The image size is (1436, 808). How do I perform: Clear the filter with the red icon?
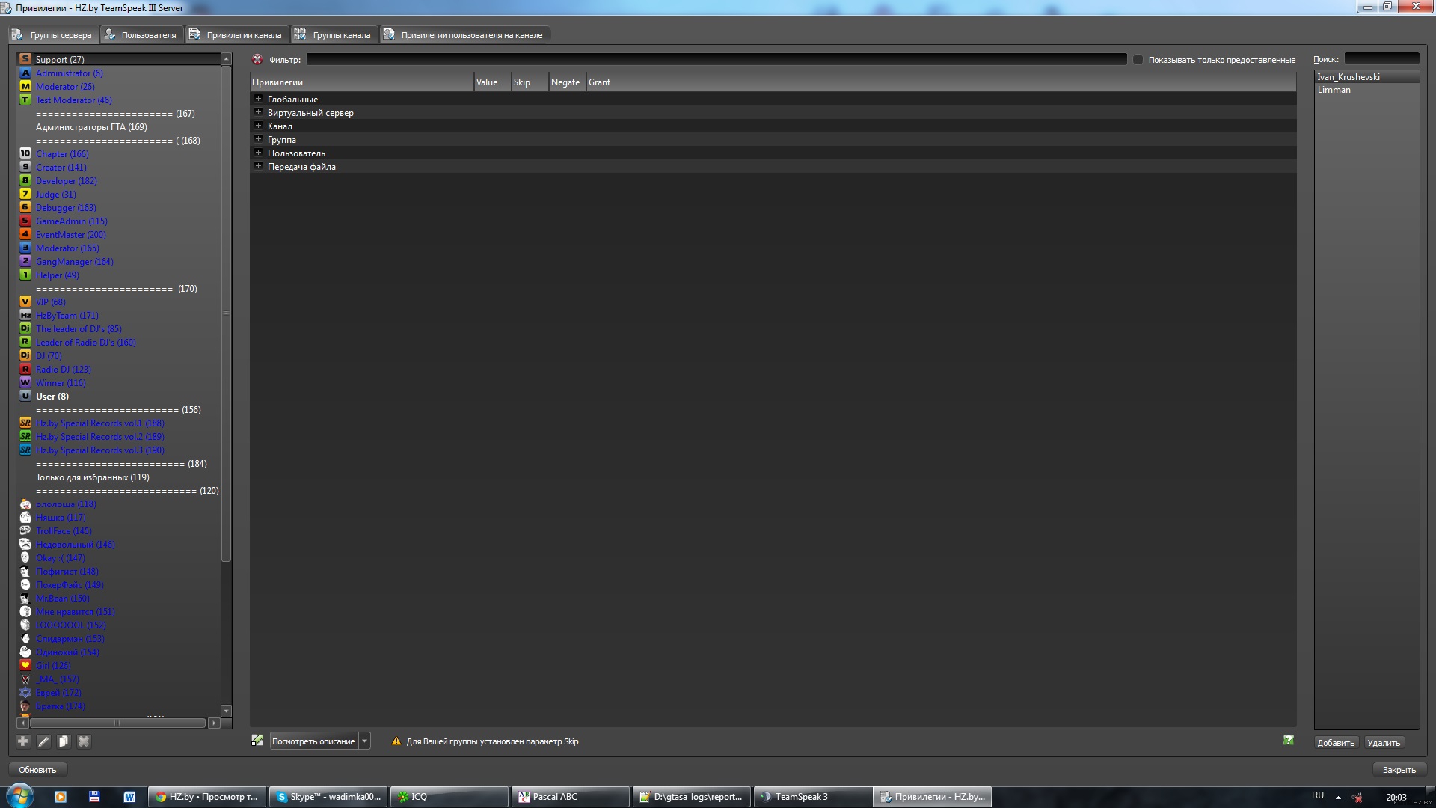(x=257, y=59)
